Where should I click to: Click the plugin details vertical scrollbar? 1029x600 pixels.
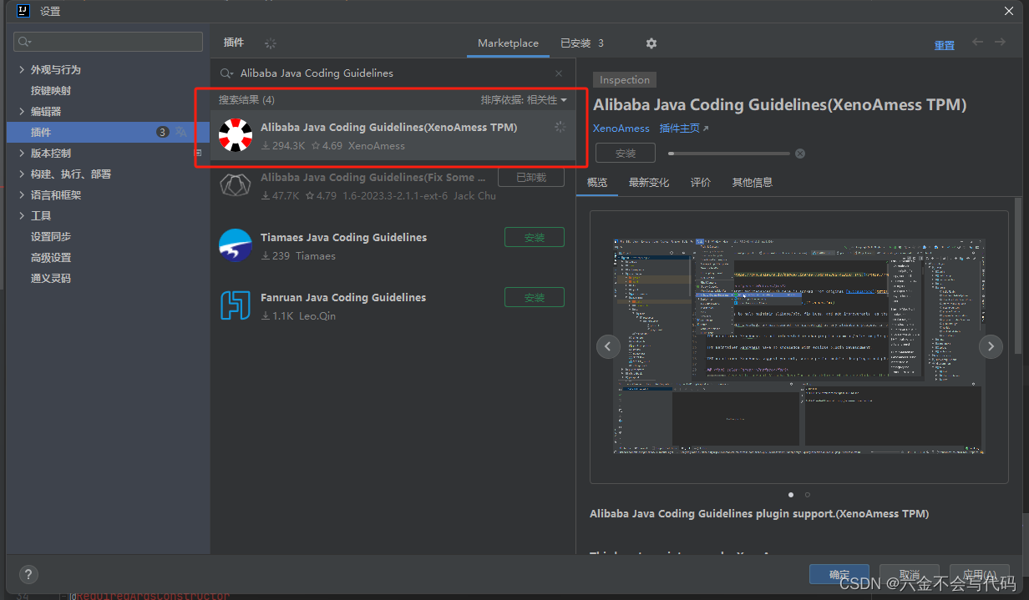(1017, 275)
